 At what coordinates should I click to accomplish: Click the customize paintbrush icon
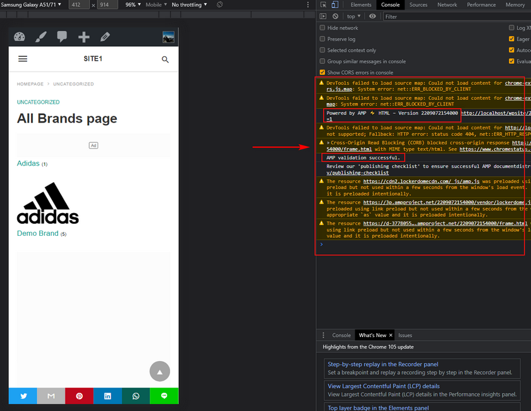[41, 37]
